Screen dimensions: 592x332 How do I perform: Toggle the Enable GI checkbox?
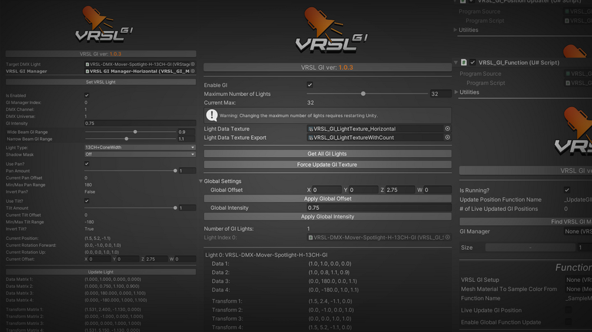point(310,85)
